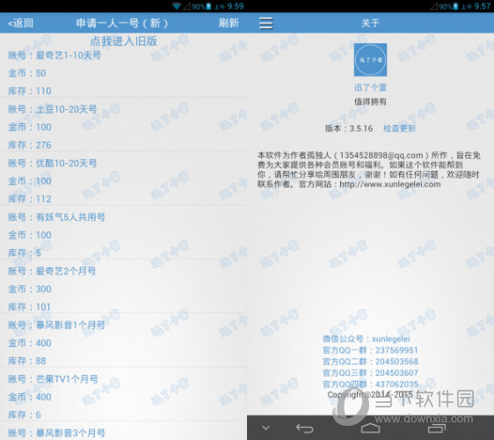Viewport: 494px width, 440px height.
Task: Tap the 库存:88 value
Action: click(27, 361)
